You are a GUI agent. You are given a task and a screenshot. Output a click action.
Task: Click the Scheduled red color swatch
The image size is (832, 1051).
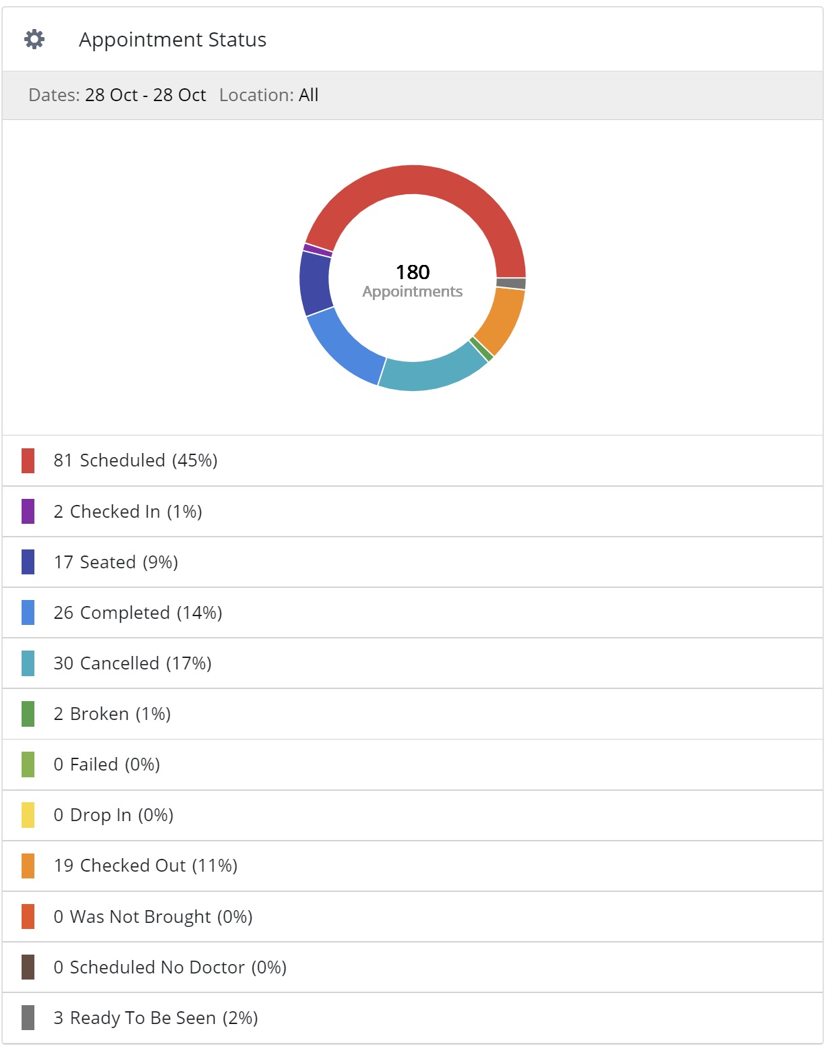click(28, 461)
